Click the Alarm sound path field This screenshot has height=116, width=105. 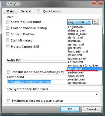pyautogui.click(x=37, y=82)
